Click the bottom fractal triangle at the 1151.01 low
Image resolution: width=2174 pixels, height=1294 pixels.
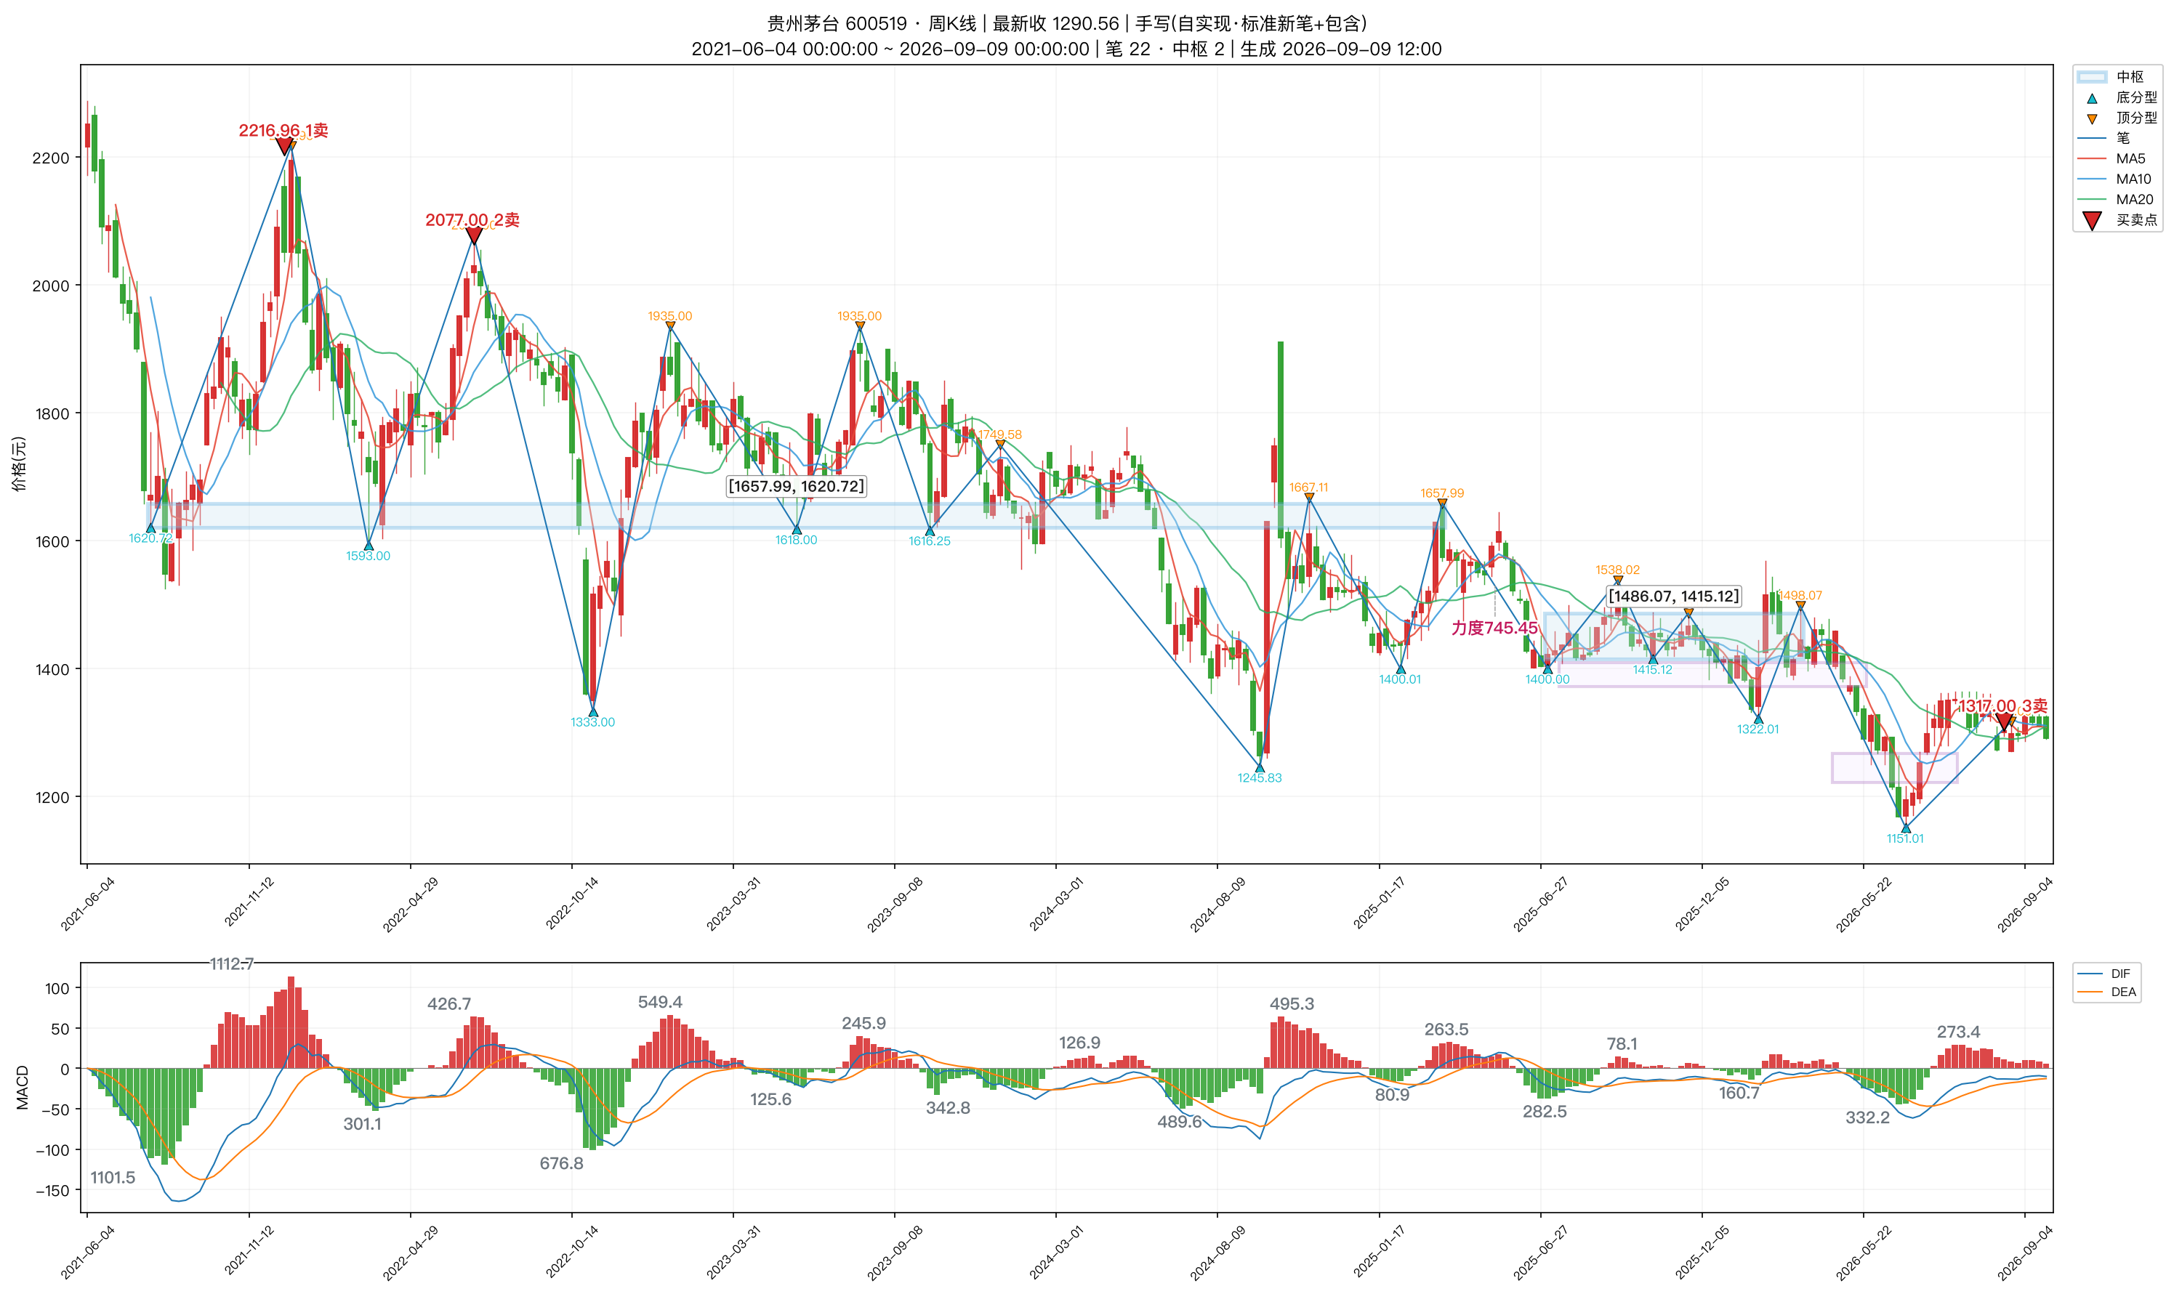coord(1905,828)
